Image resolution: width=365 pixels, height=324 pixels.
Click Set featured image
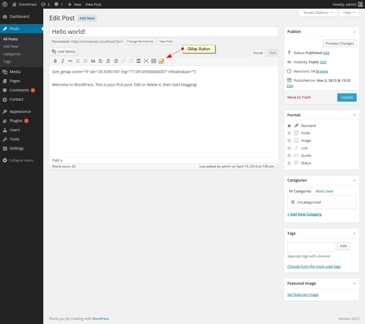tap(303, 295)
